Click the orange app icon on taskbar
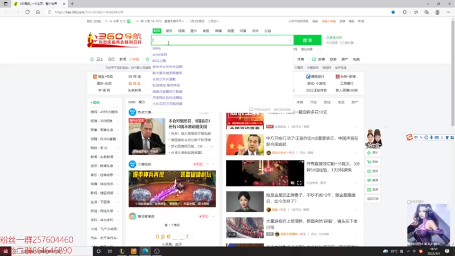 tap(134, 251)
